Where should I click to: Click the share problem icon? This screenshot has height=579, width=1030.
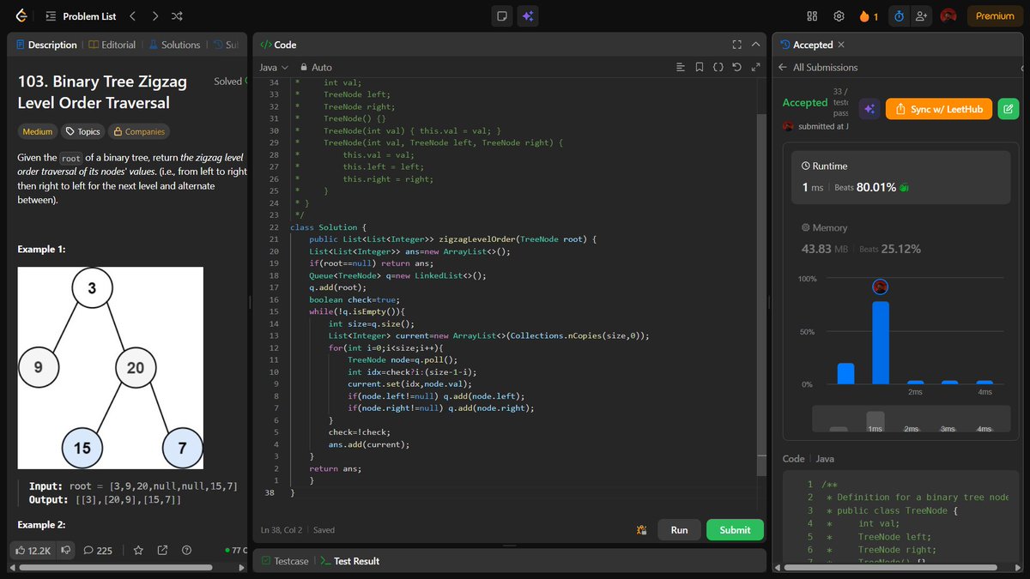[x=162, y=551]
